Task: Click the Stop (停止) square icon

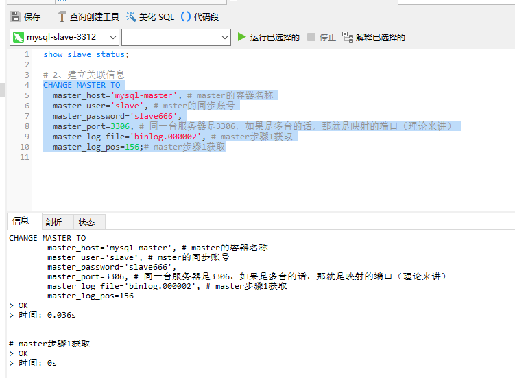Action: [x=311, y=37]
